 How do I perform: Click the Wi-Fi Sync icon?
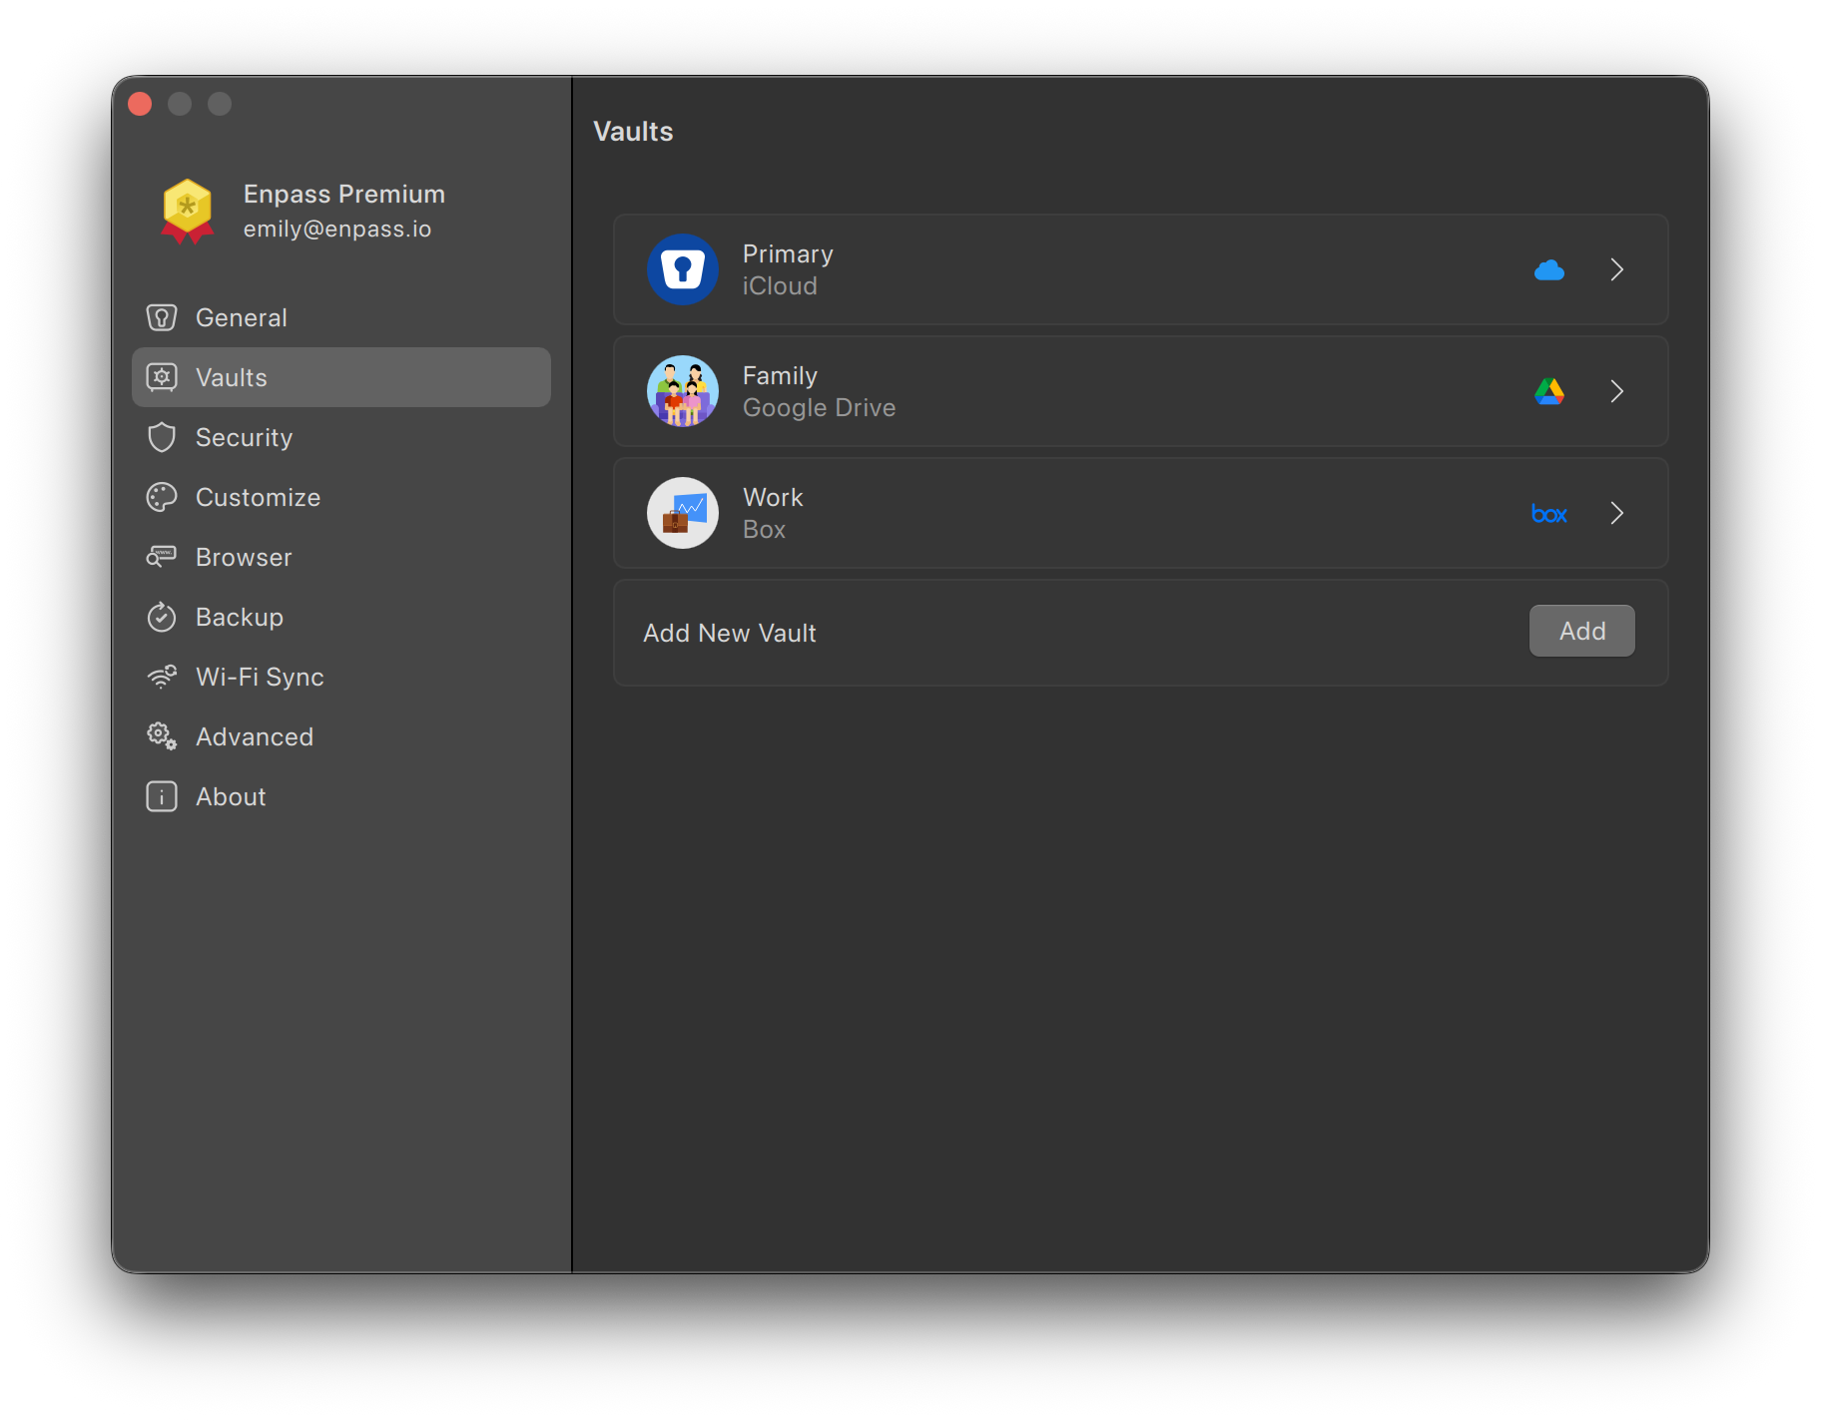162,677
